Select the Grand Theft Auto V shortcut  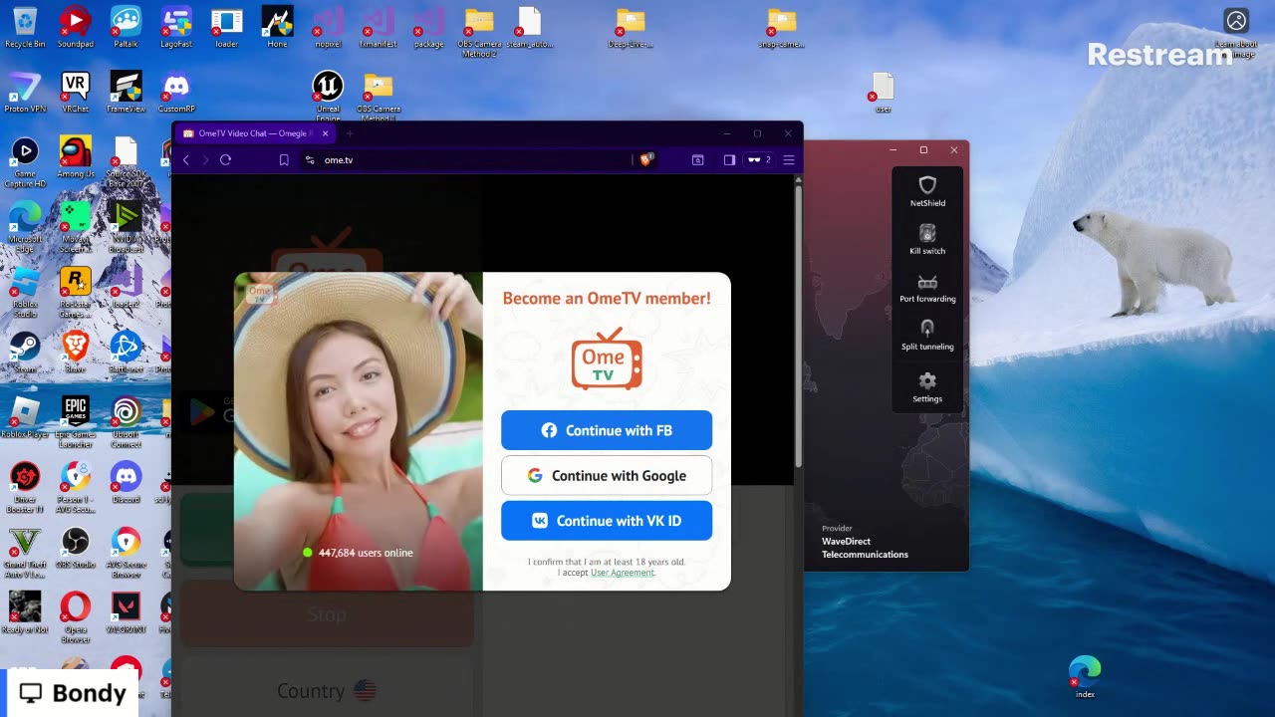point(25,553)
